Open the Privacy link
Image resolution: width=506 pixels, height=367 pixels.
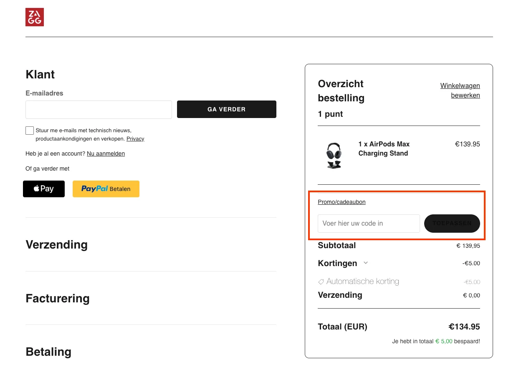coord(135,139)
